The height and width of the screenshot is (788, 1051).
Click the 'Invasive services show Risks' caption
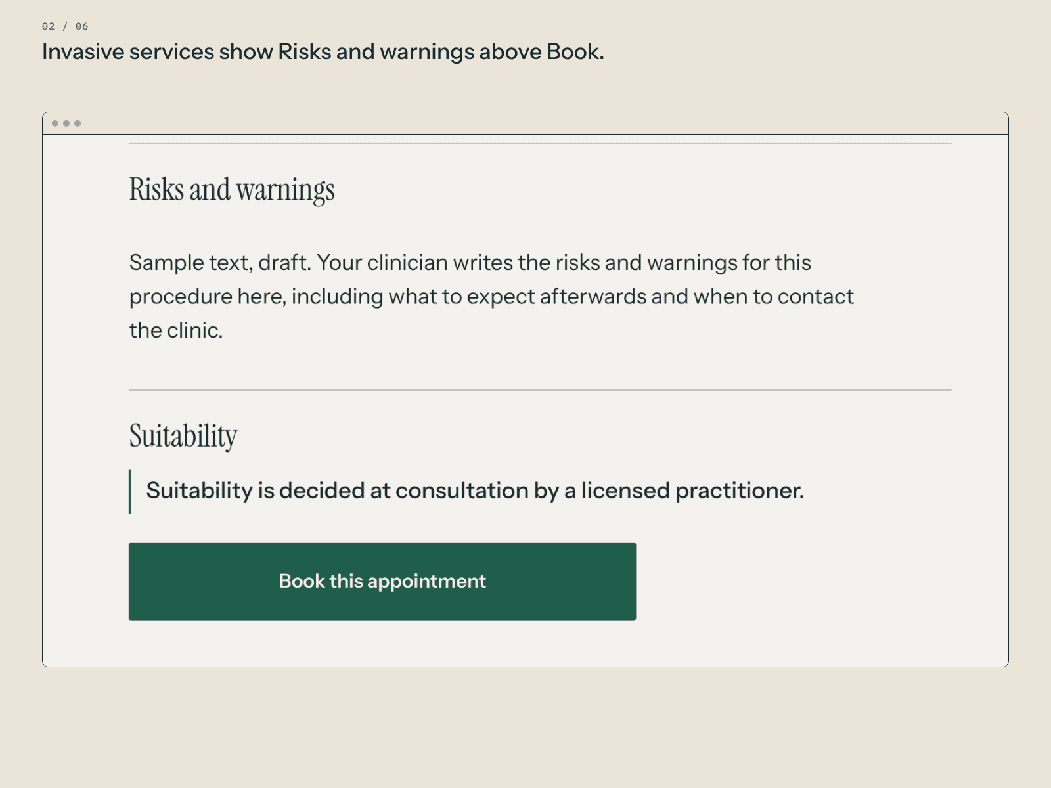[323, 52]
